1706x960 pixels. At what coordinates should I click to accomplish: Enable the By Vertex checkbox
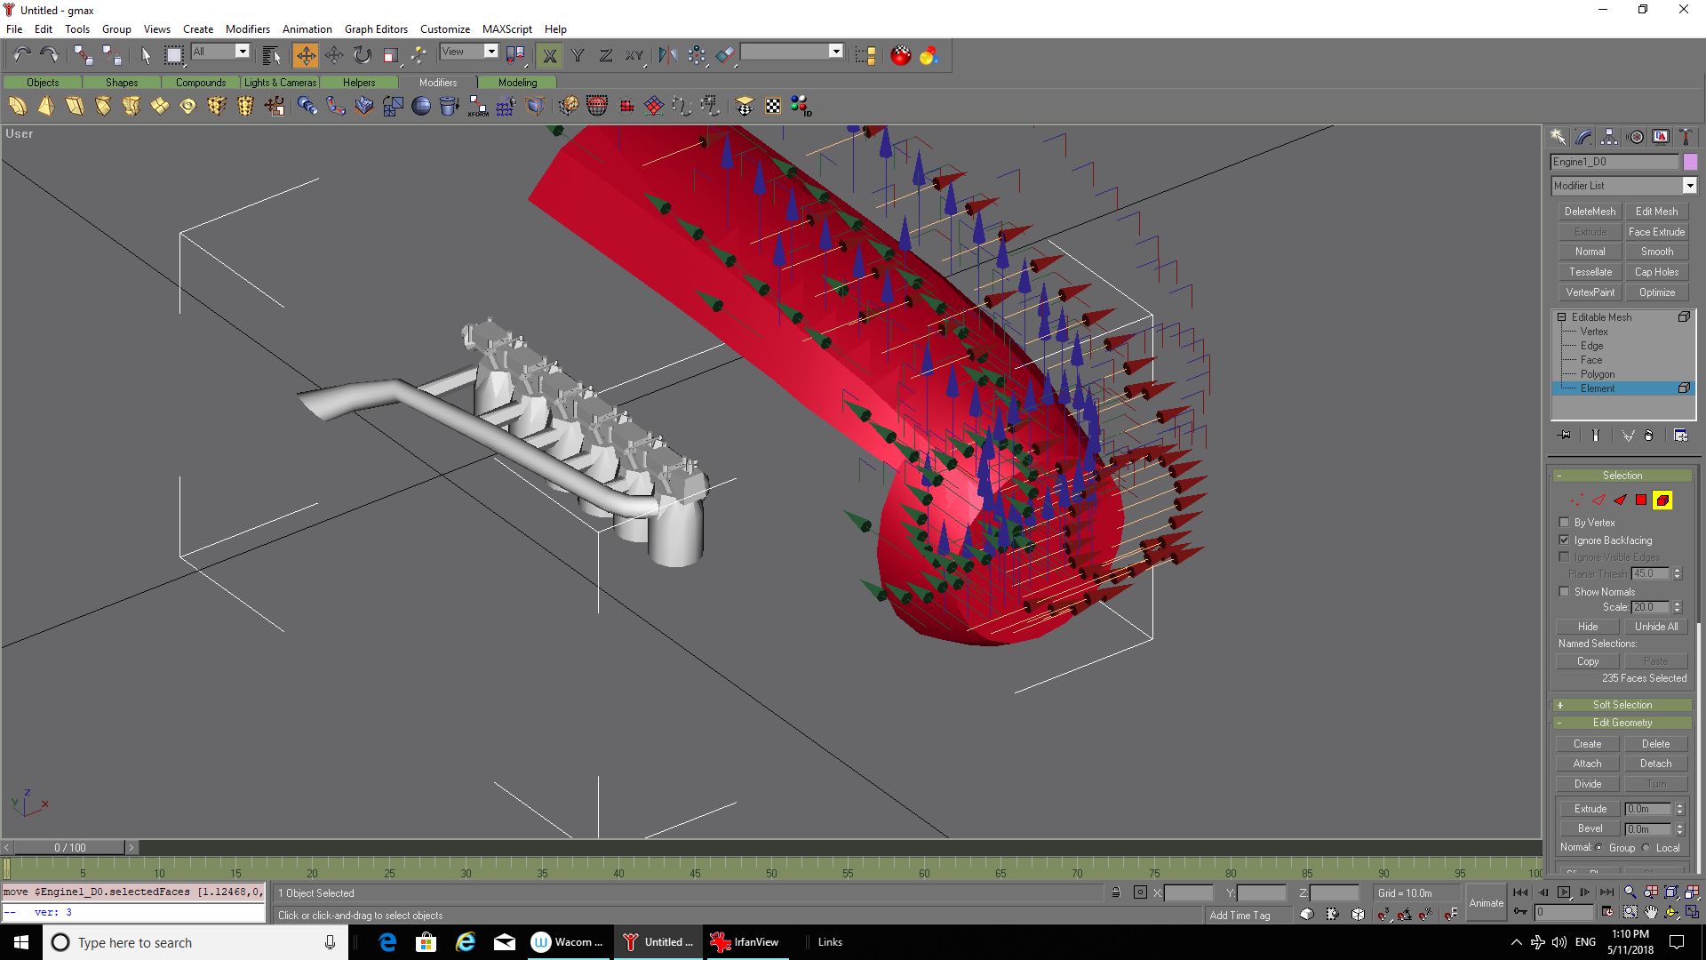pos(1564,523)
